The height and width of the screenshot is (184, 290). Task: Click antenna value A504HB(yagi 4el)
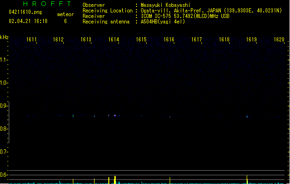coord(163,22)
